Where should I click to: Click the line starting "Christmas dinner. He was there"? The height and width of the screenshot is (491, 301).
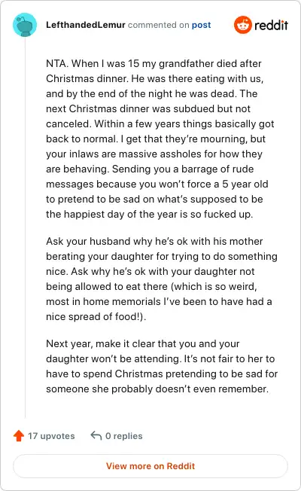[155, 78]
